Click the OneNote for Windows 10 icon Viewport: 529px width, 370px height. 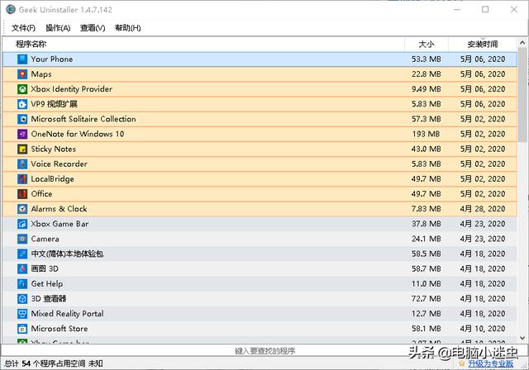tap(22, 134)
